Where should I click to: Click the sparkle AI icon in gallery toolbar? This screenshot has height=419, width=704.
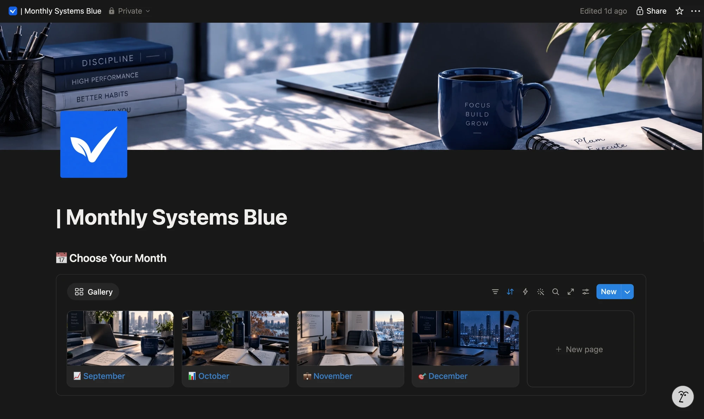tap(540, 292)
